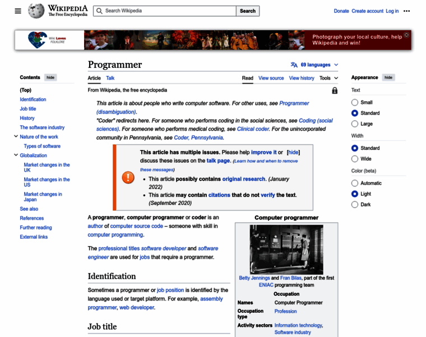The height and width of the screenshot is (337, 426).
Task: Click the Donate link
Action: (x=341, y=11)
